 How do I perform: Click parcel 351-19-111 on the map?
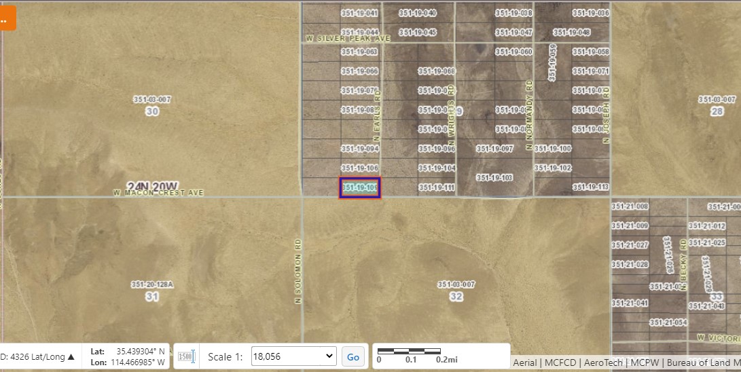(x=437, y=187)
